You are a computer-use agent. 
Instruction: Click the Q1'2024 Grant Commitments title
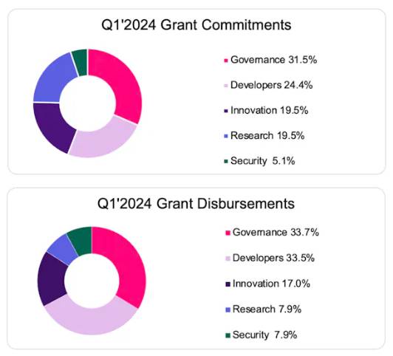196,25
